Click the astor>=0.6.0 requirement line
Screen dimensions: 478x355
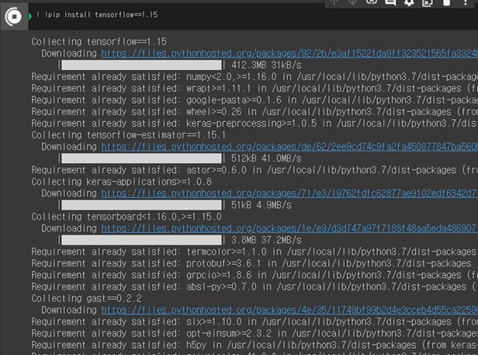click(255, 170)
